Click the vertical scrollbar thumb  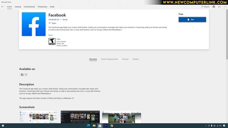[x=227, y=34]
